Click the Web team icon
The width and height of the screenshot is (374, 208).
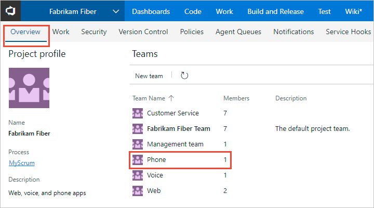(x=138, y=190)
